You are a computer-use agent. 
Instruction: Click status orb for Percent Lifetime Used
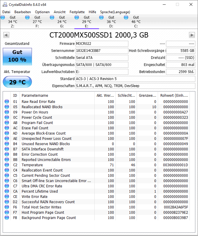point(7,191)
